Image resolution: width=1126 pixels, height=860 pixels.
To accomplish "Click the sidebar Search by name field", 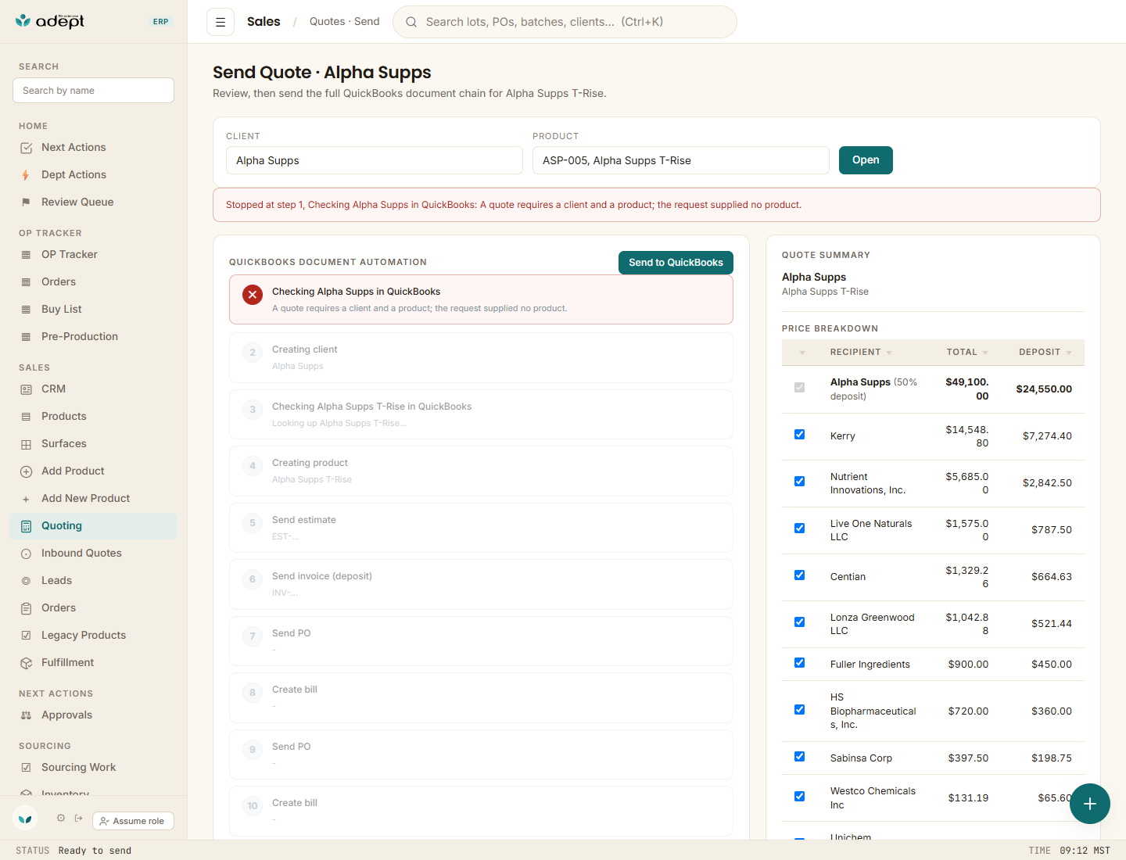I will click(93, 91).
